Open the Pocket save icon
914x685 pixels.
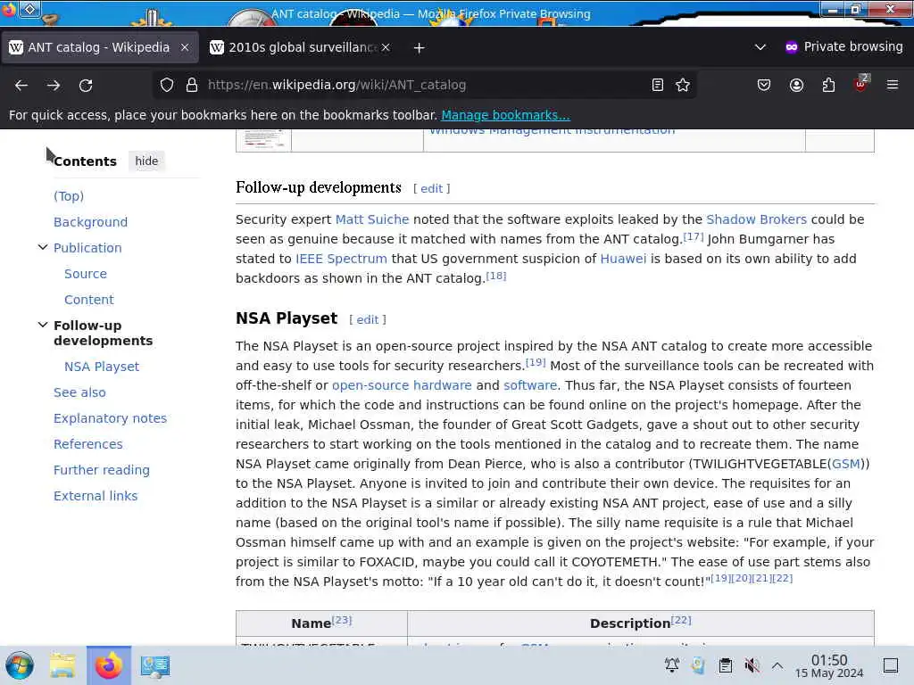point(764,85)
